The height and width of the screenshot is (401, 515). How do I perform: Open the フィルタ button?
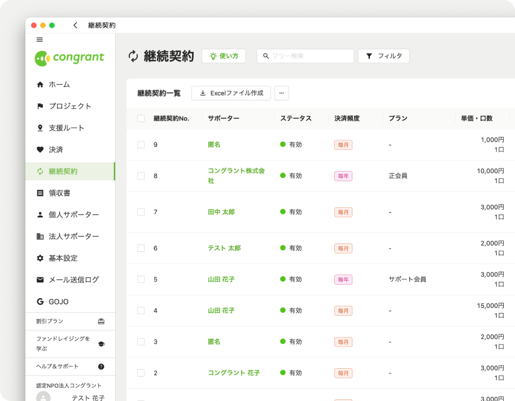pos(383,56)
